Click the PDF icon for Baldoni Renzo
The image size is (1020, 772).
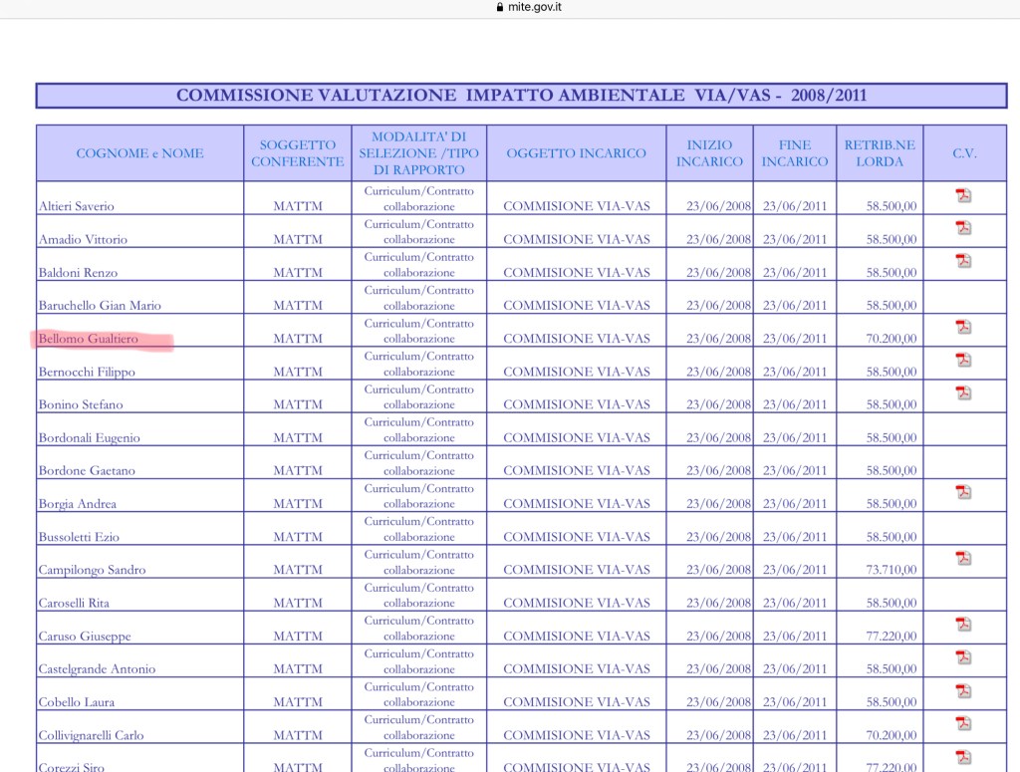point(963,260)
